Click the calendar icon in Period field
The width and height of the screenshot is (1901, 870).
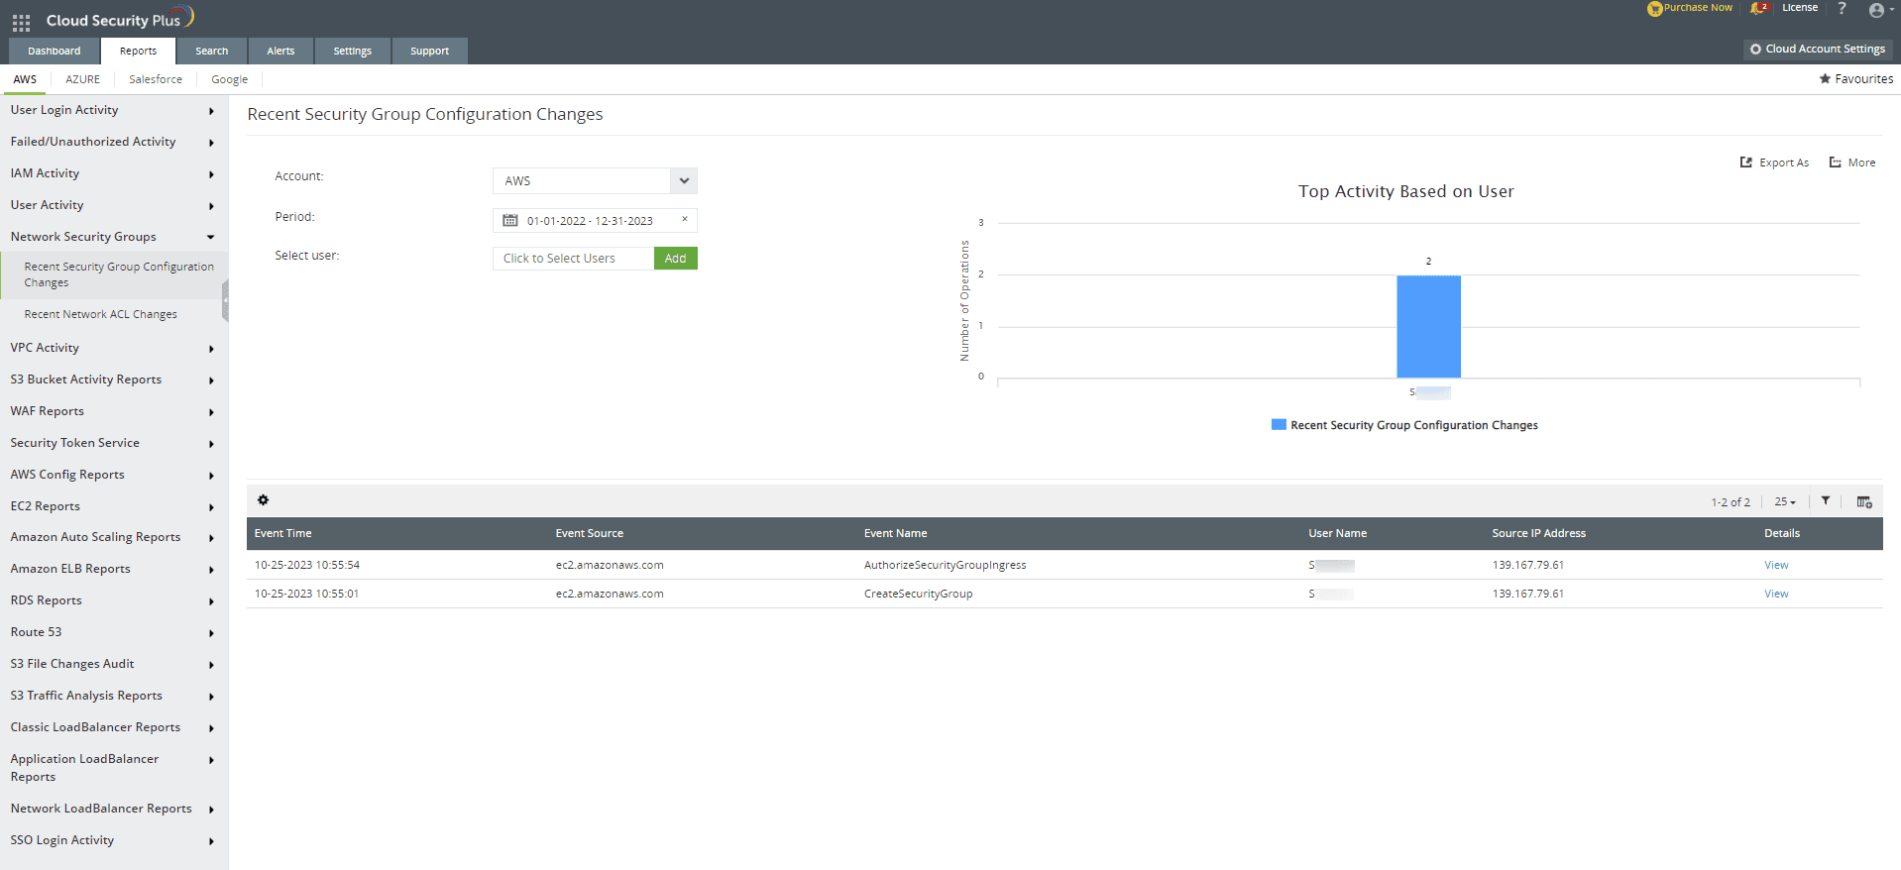(510, 220)
